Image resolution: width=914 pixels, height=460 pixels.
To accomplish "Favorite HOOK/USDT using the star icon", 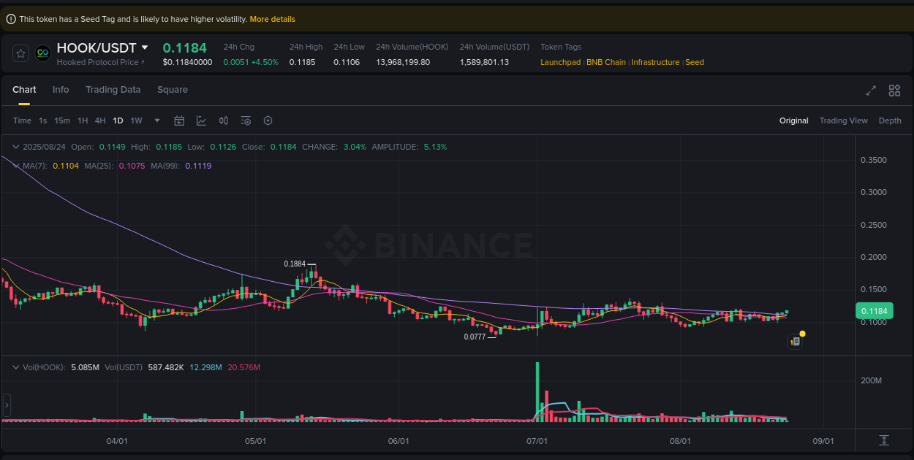I will (x=20, y=53).
